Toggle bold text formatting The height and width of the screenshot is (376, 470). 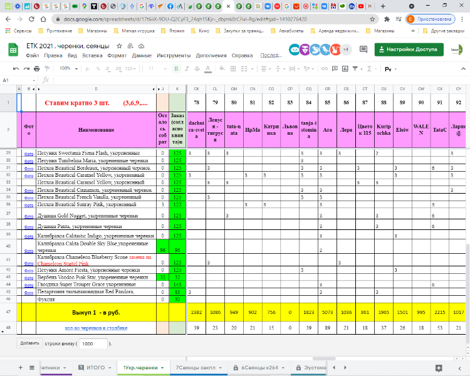point(177,68)
